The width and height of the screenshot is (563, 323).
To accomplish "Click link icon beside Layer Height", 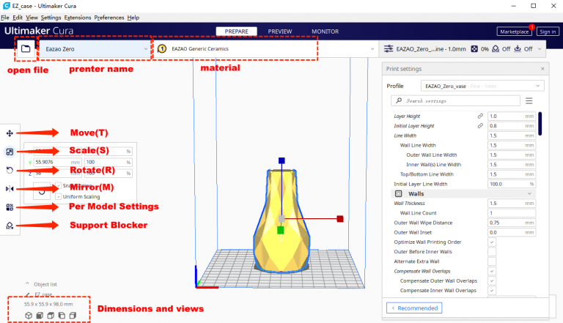I will (480, 116).
